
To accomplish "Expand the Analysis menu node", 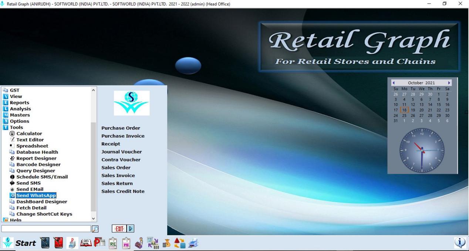I will 6,109.
